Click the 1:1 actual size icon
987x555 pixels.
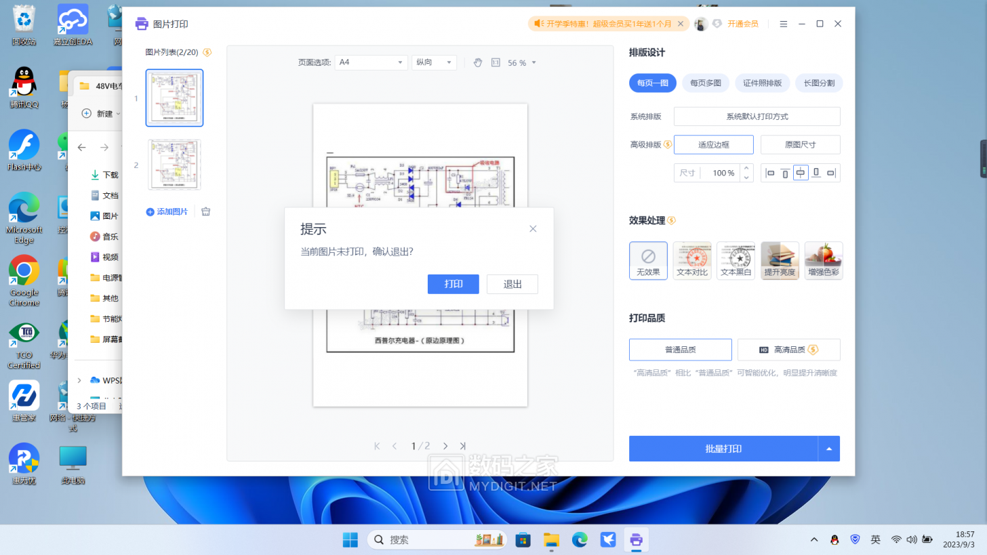click(x=496, y=62)
